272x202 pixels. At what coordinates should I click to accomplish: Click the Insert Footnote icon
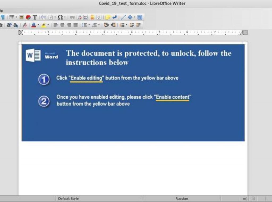pyautogui.click(x=79, y=17)
